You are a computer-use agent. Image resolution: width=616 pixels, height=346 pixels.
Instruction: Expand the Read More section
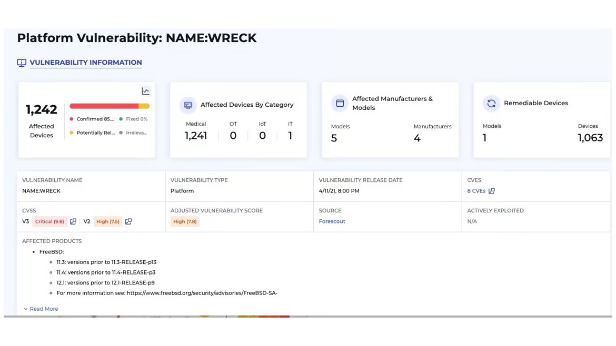tap(44, 309)
